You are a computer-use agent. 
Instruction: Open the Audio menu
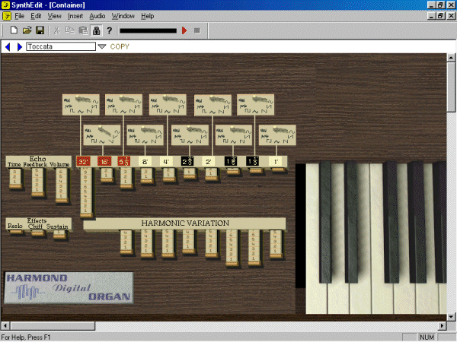97,15
